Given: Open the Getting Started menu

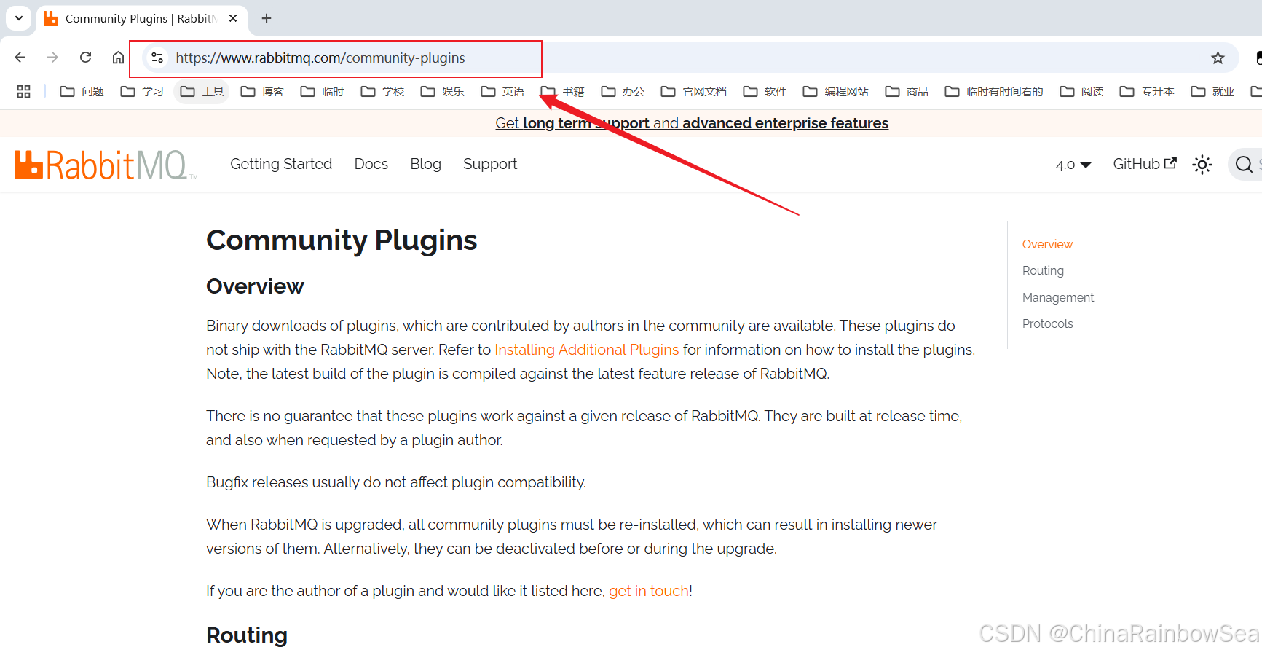Looking at the screenshot, I should tap(281, 164).
